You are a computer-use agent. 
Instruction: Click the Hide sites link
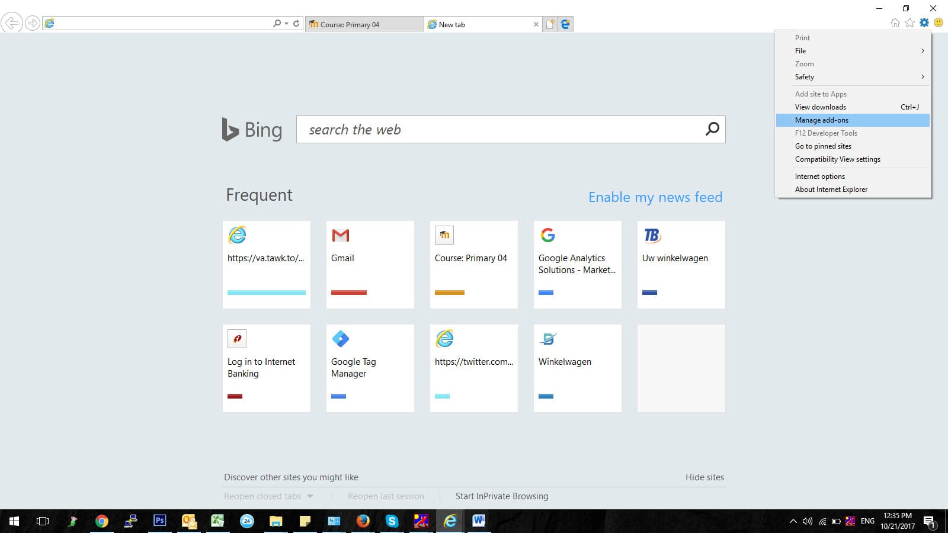pos(704,477)
